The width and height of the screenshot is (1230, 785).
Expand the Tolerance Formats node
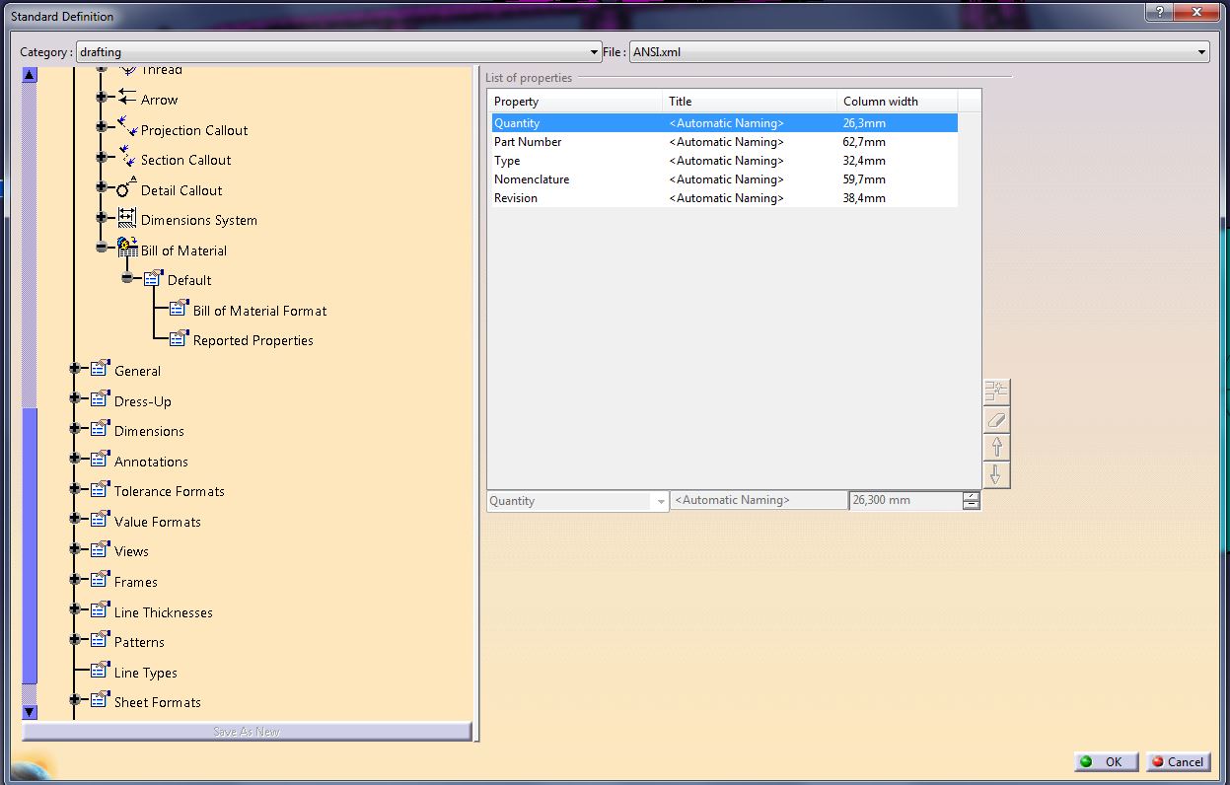pyautogui.click(x=75, y=489)
